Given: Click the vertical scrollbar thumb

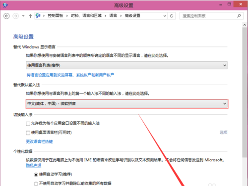Looking at the screenshot, I should pos(245,93).
